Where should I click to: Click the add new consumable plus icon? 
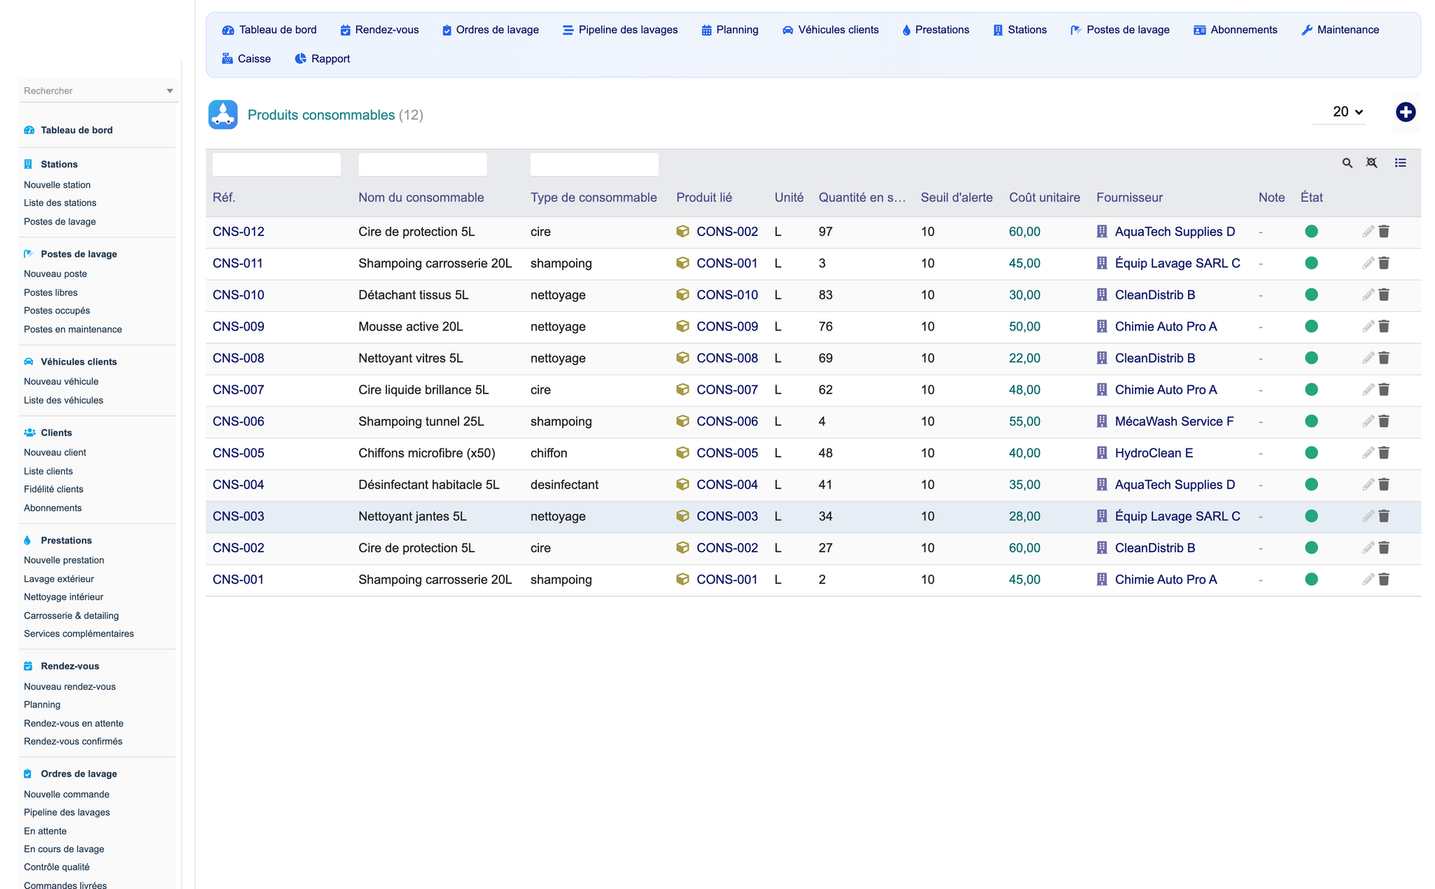click(1405, 112)
